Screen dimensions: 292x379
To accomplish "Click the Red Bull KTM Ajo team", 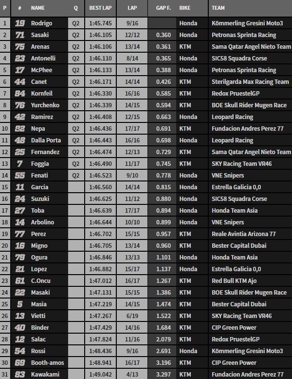I will coord(235,281).
